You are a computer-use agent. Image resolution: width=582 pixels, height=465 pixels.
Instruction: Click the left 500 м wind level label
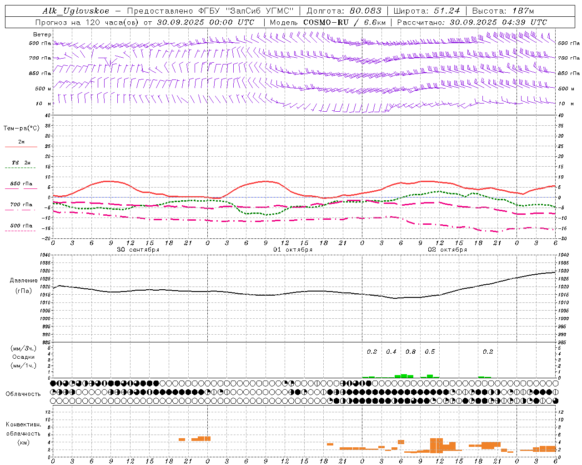pyautogui.click(x=44, y=89)
